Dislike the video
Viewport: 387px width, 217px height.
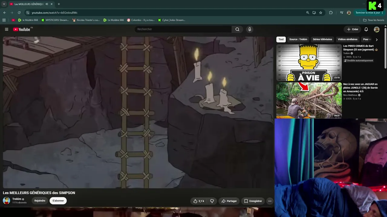tap(212, 201)
